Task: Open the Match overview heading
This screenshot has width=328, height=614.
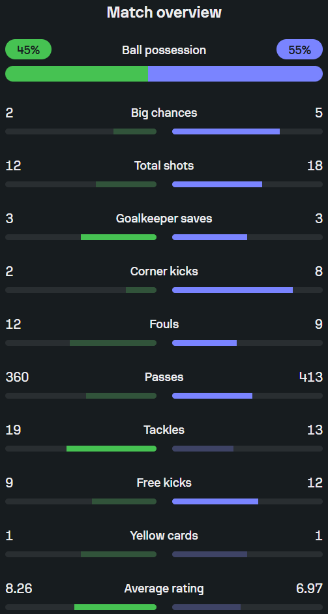Action: point(164,12)
